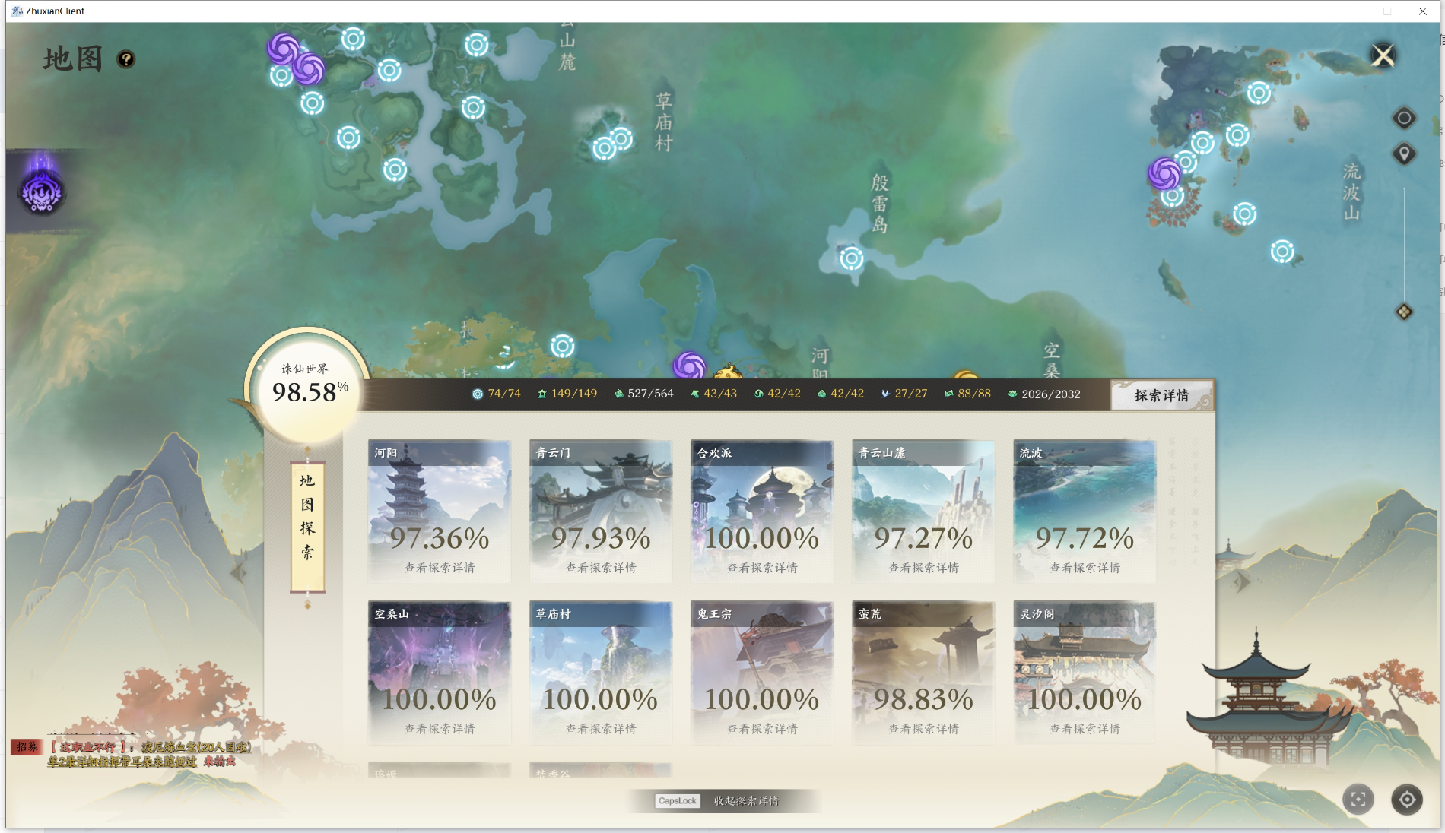Open the 合欢派 region card
1445x833 pixels.
(762, 512)
